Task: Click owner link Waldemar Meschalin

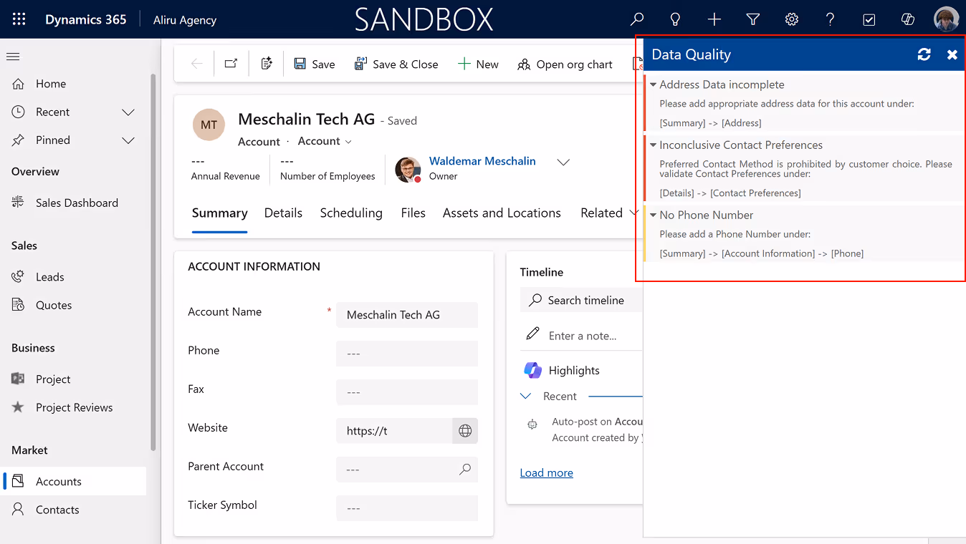Action: [x=482, y=161]
